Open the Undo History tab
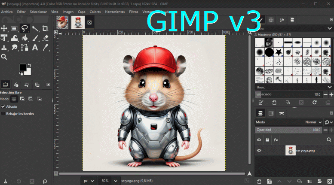Image resolution: width=334 pixels, height=185 pixels. pyautogui.click(x=26, y=85)
